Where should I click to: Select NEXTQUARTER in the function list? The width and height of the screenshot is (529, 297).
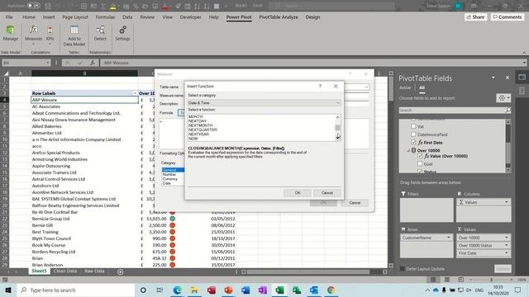click(x=203, y=130)
